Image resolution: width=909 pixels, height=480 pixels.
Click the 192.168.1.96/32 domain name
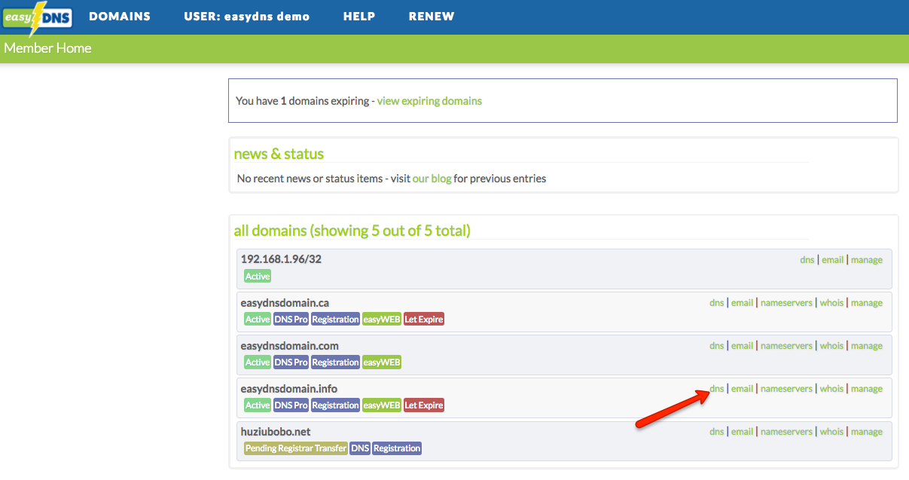coord(281,259)
